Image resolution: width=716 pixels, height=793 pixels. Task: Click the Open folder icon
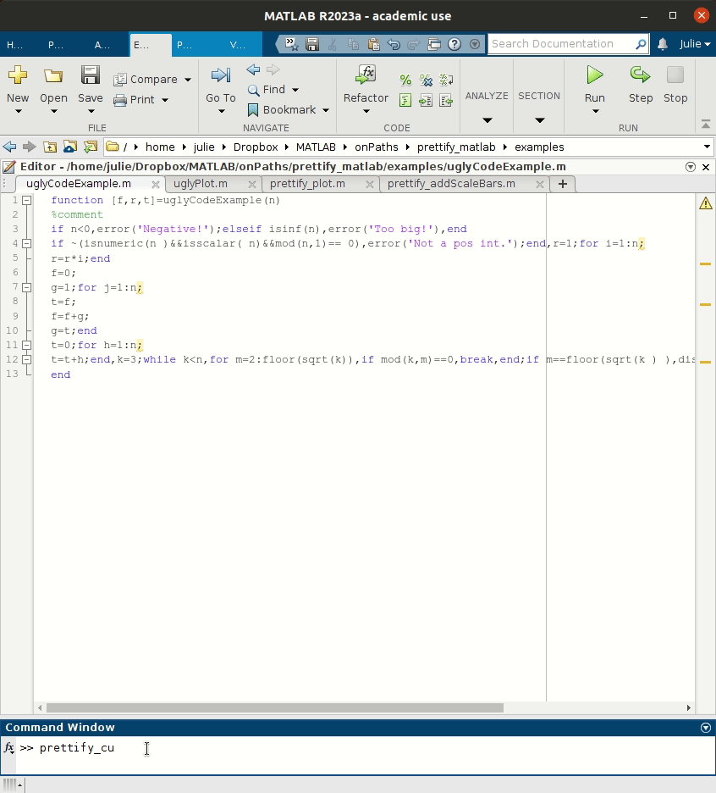pos(53,75)
